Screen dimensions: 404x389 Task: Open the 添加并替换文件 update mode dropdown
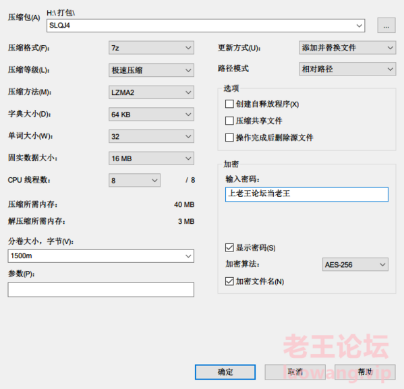coord(347,48)
